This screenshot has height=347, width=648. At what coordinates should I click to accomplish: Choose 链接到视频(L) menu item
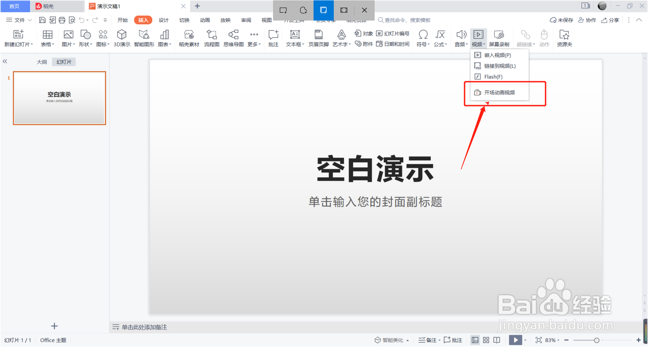pyautogui.click(x=500, y=66)
